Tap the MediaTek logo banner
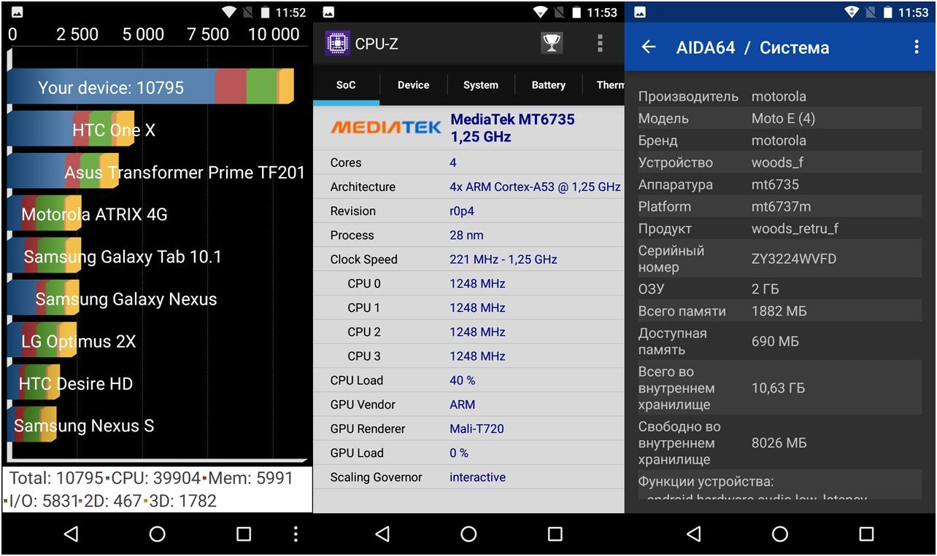Image resolution: width=937 pixels, height=556 pixels. (x=386, y=128)
